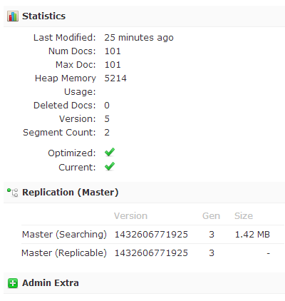Click the Master (Replicable) version number
The height and width of the screenshot is (301, 285).
tap(151, 253)
